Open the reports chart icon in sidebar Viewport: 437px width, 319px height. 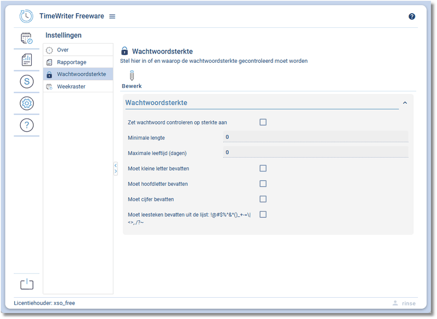(26, 60)
